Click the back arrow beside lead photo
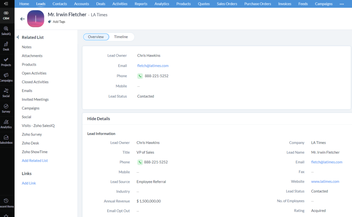The width and height of the screenshot is (352, 217). (x=23, y=19)
